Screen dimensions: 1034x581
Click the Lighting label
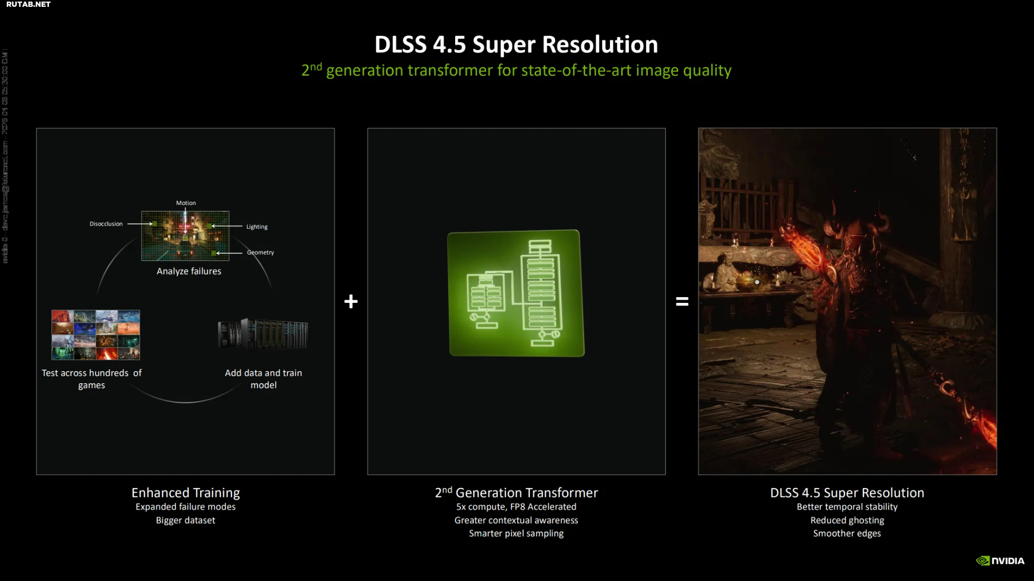(257, 227)
